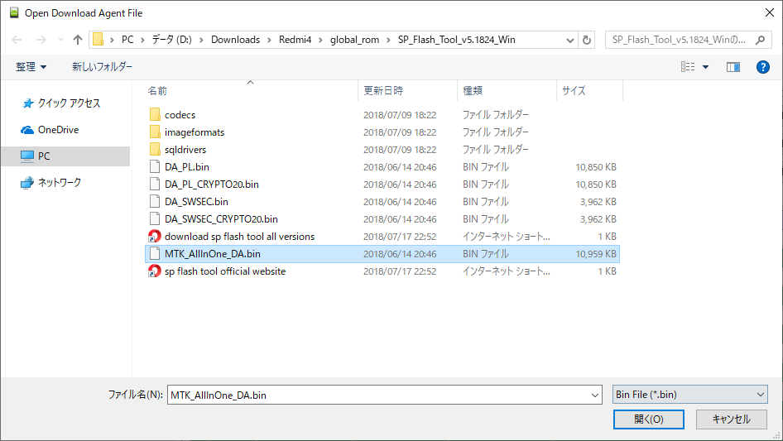Go forward with the forward arrow

tap(41, 40)
